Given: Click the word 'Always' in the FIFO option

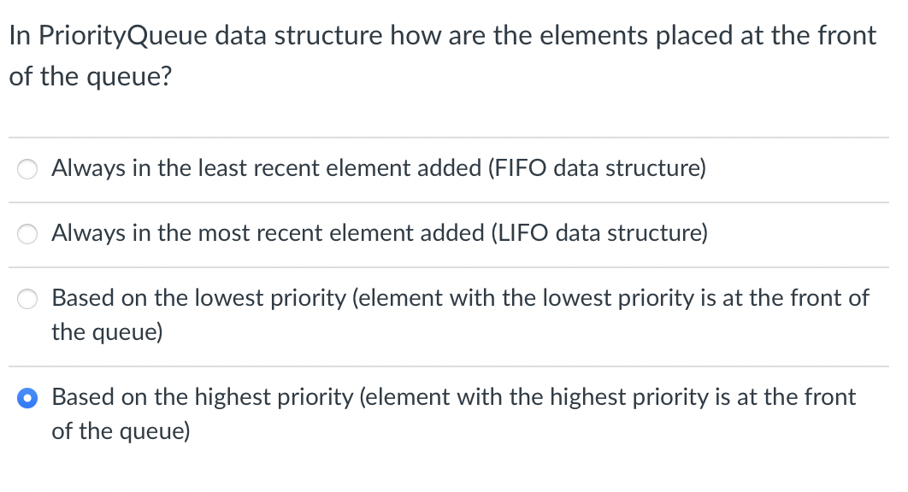Looking at the screenshot, I should [89, 168].
